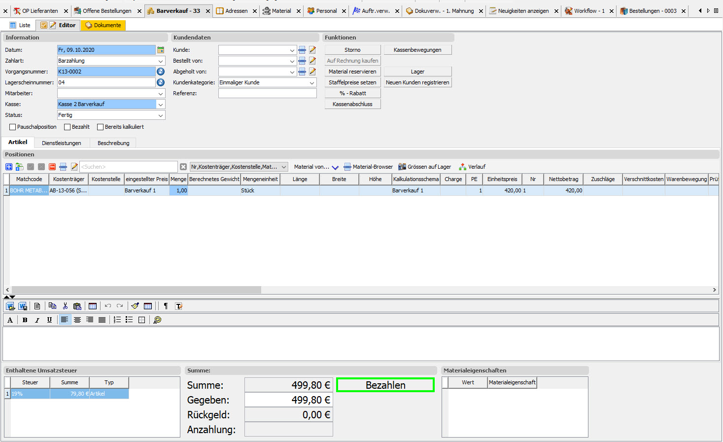Check the Bezahlt checkbox
The width and height of the screenshot is (723, 442).
click(x=68, y=127)
